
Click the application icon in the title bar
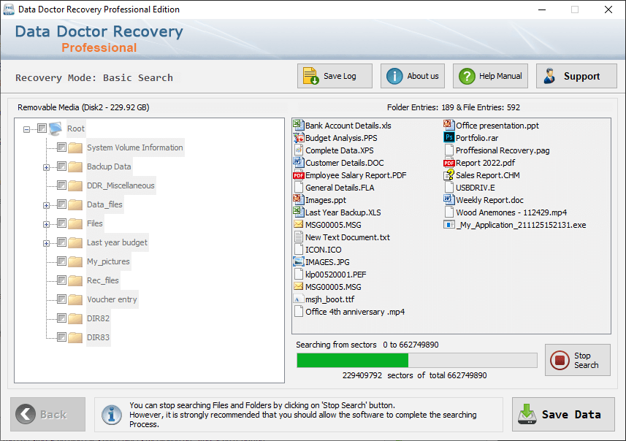pyautogui.click(x=9, y=9)
